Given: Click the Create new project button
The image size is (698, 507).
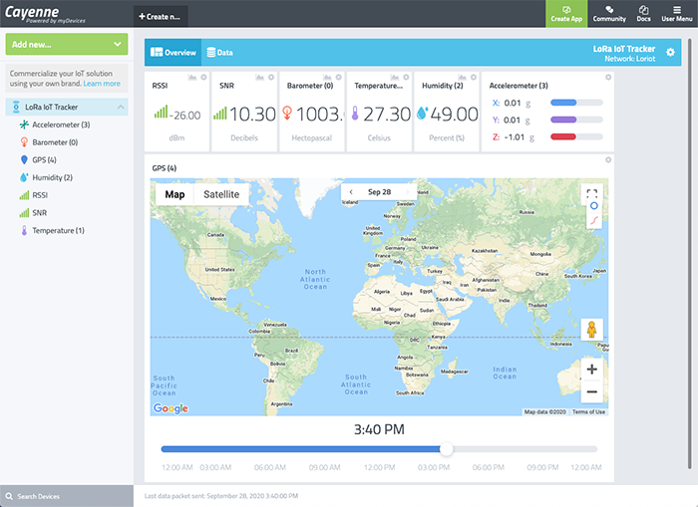Looking at the screenshot, I should tap(161, 17).
